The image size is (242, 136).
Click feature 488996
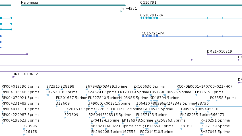point(157,103)
